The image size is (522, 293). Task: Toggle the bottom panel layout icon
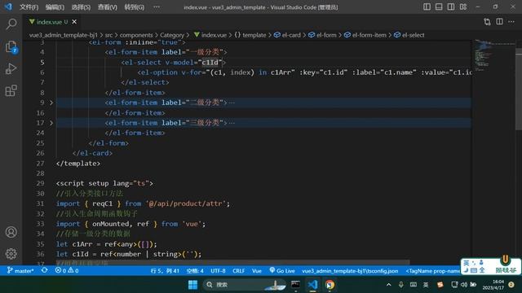pyautogui.click(x=439, y=7)
